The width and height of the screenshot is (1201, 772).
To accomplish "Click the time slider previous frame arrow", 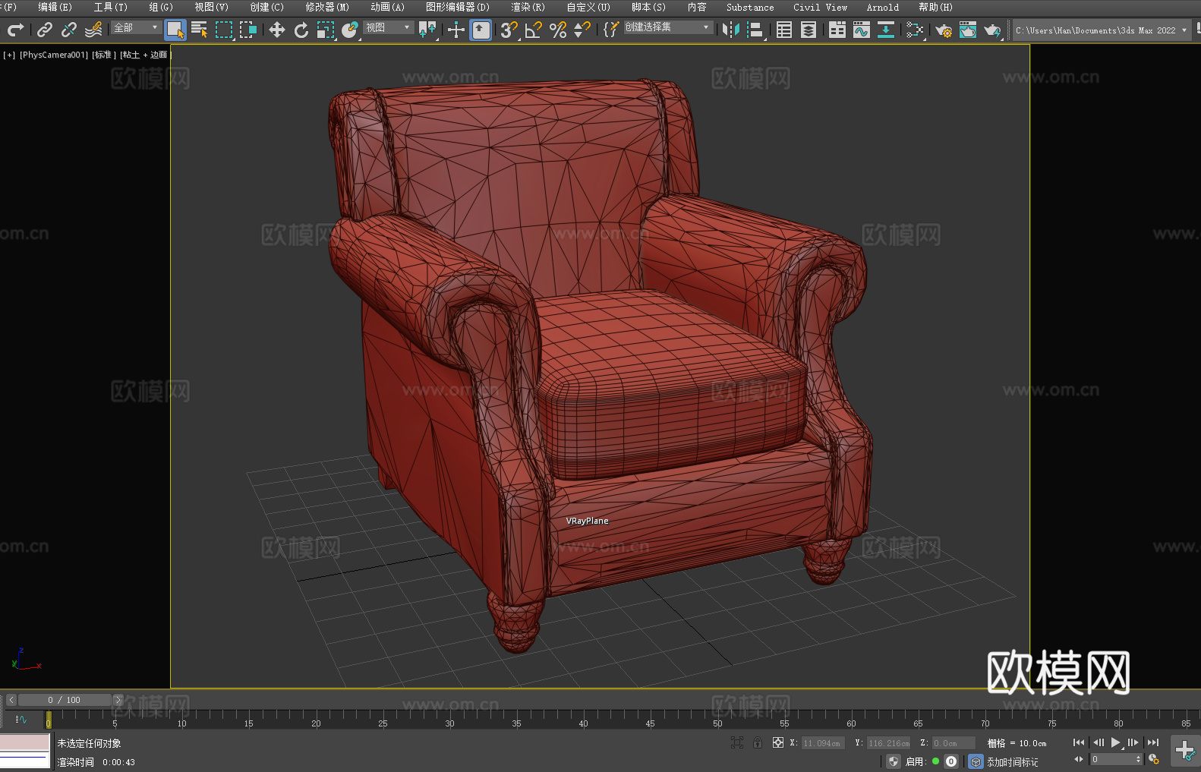I will pos(11,700).
